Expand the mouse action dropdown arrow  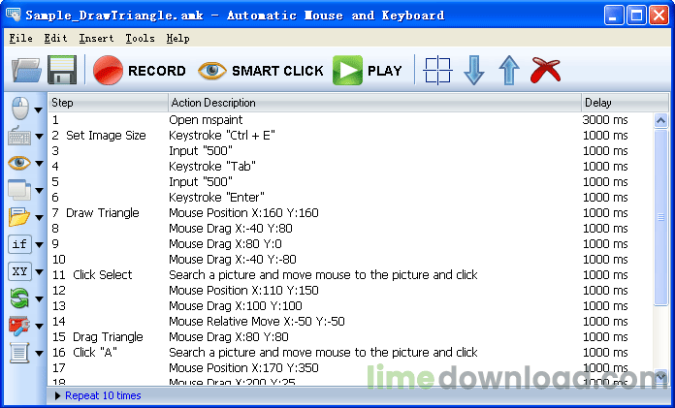tap(39, 110)
